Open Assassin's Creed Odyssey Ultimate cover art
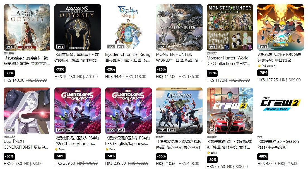This screenshot has width=308, height=170. pos(78,27)
